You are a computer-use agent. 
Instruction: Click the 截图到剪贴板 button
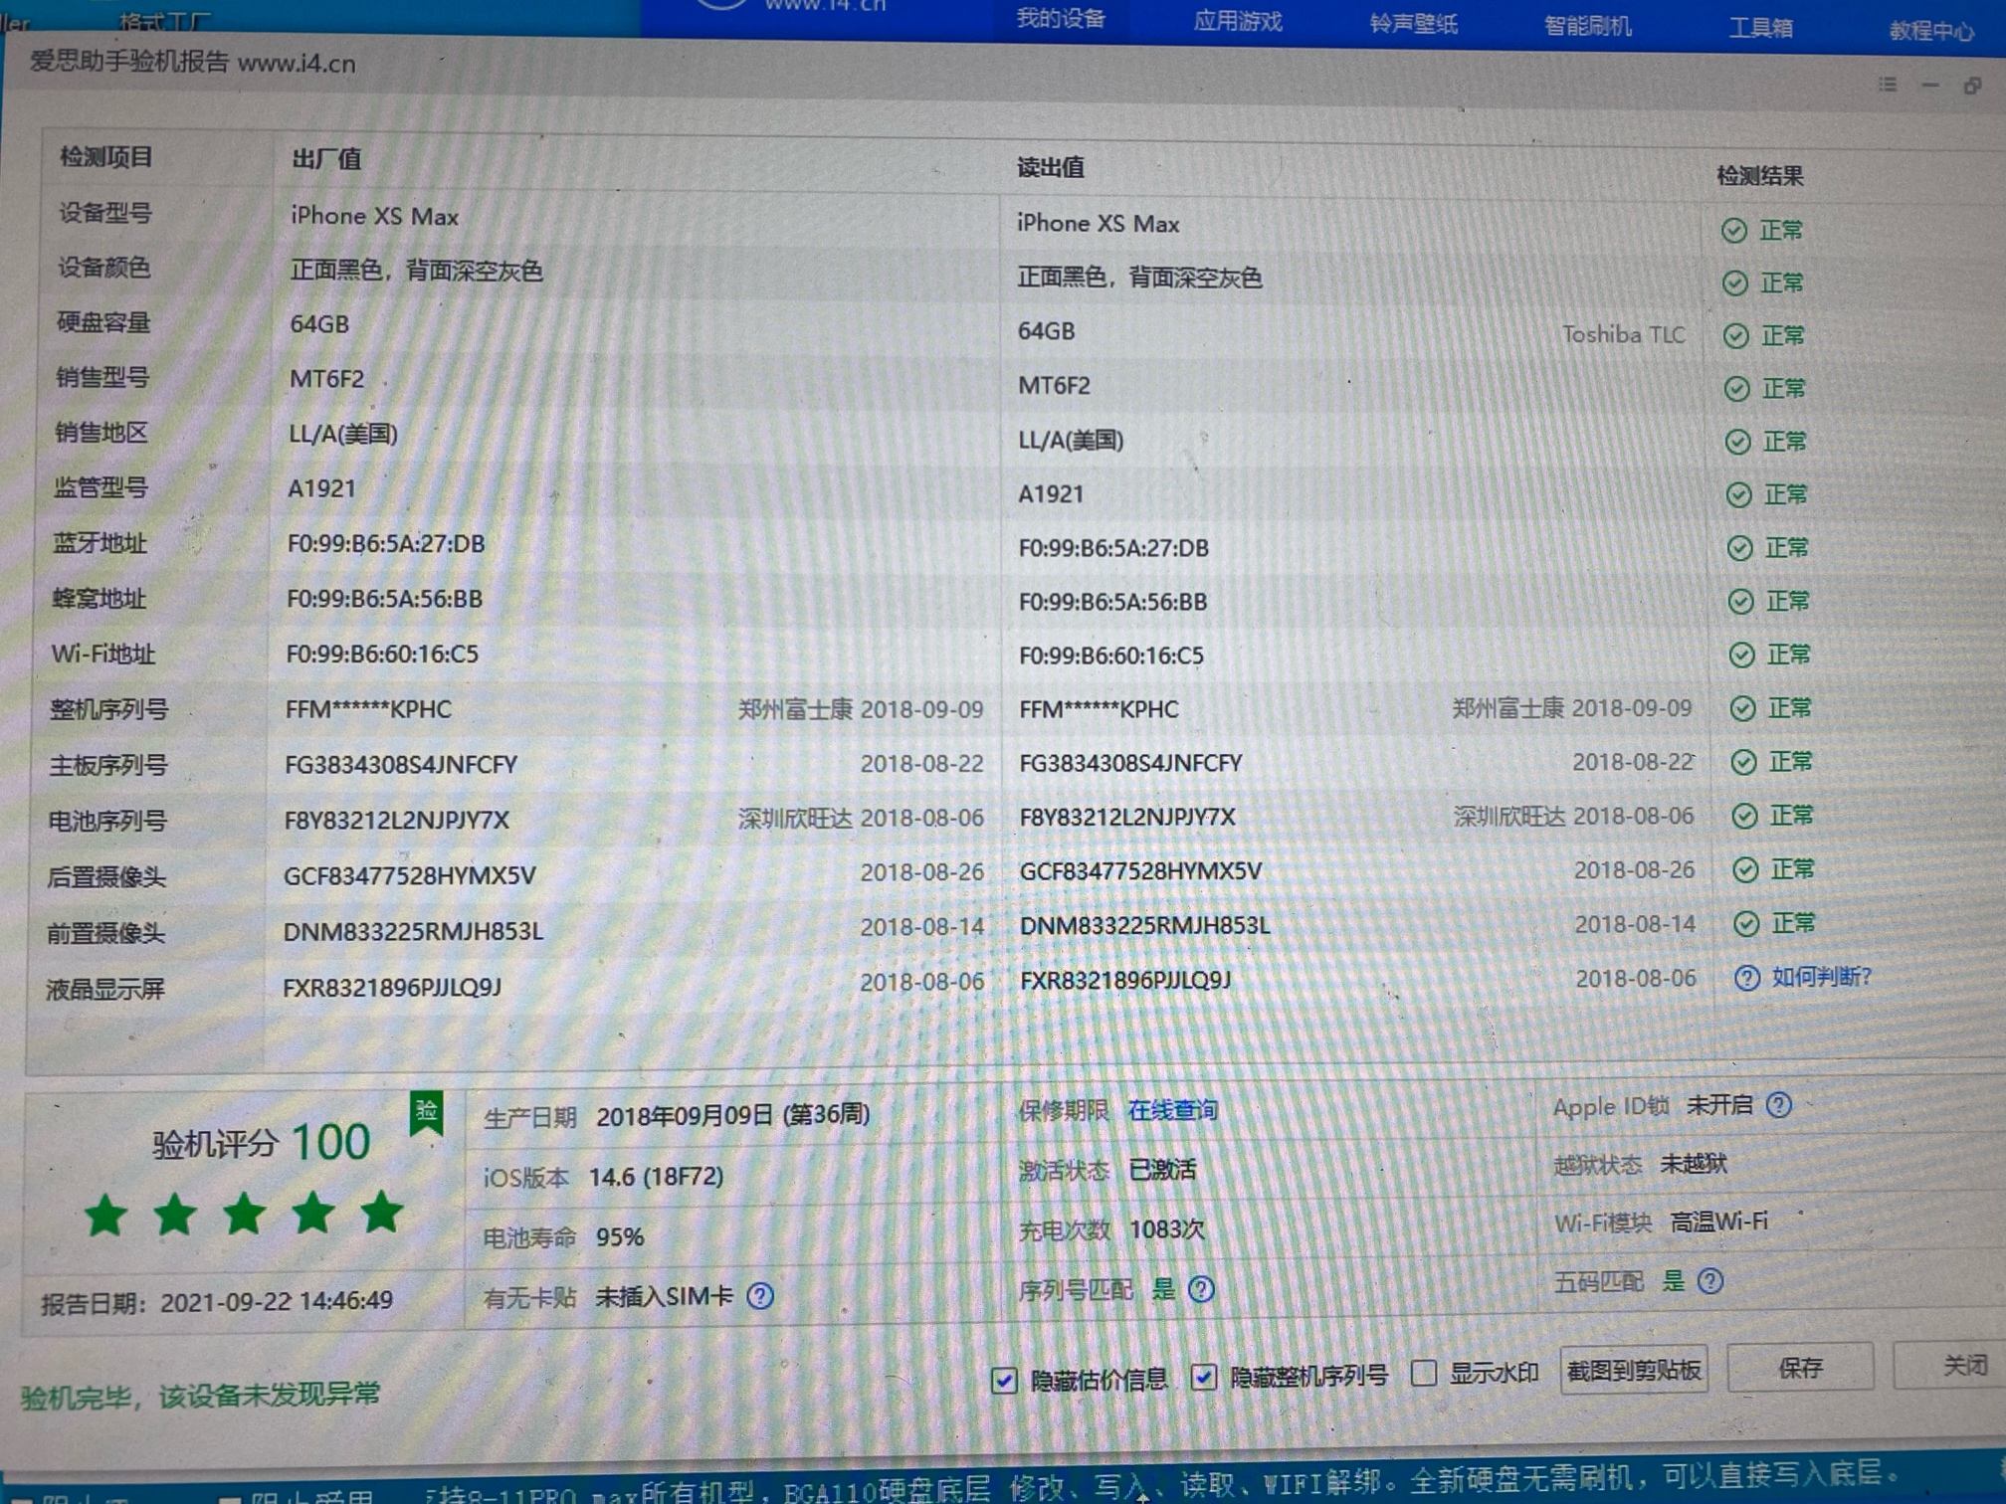click(x=1633, y=1371)
